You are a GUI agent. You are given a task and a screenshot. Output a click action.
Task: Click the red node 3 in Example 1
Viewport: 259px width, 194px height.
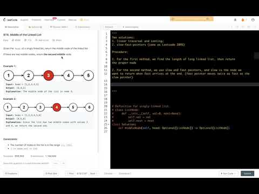click(49, 75)
